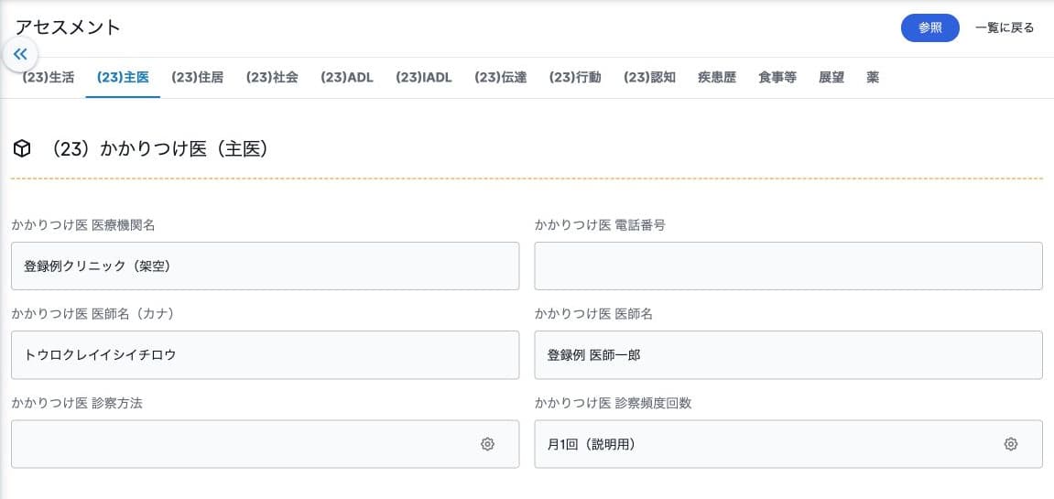Click the empty 電話番号 input field

click(788, 266)
